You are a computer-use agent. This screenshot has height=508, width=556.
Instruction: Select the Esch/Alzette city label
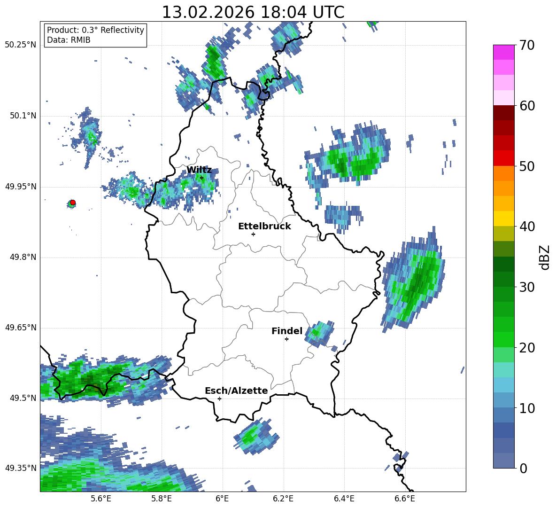click(236, 391)
